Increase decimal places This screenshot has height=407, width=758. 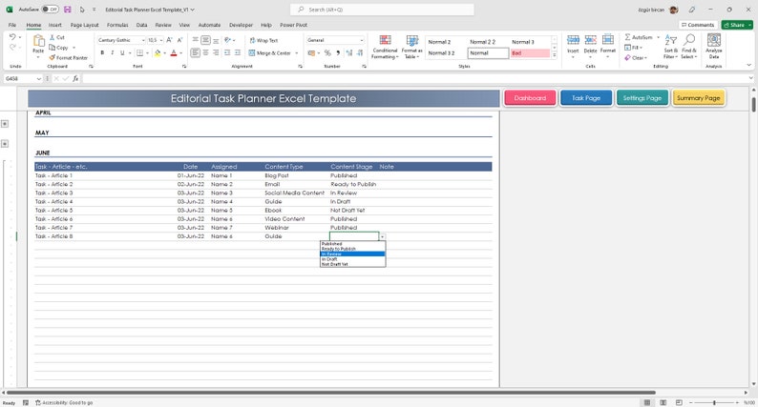tap(349, 52)
